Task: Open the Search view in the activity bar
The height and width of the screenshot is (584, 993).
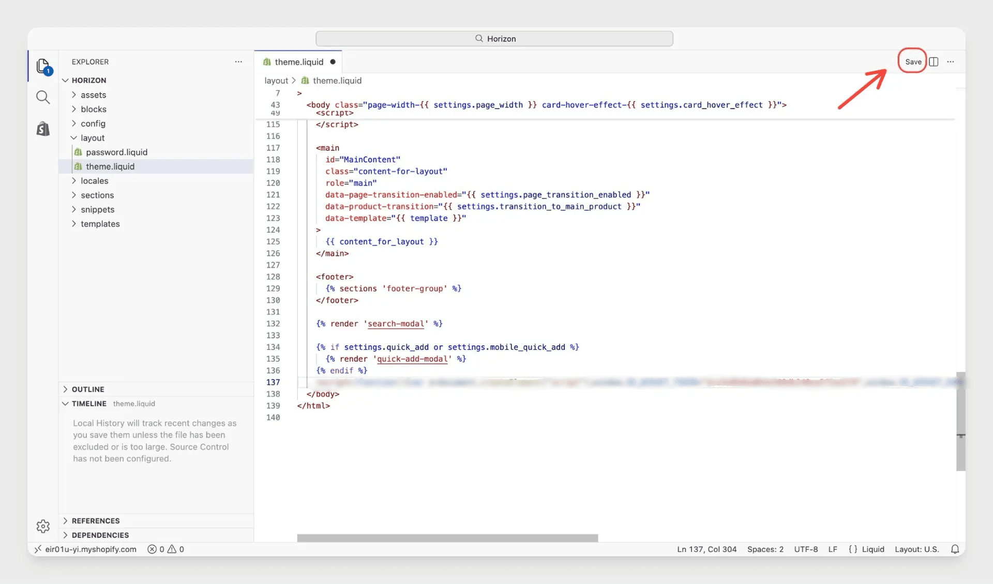Action: (x=43, y=97)
